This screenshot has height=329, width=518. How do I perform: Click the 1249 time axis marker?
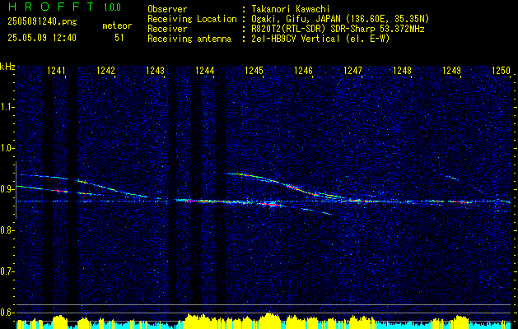pyautogui.click(x=451, y=70)
